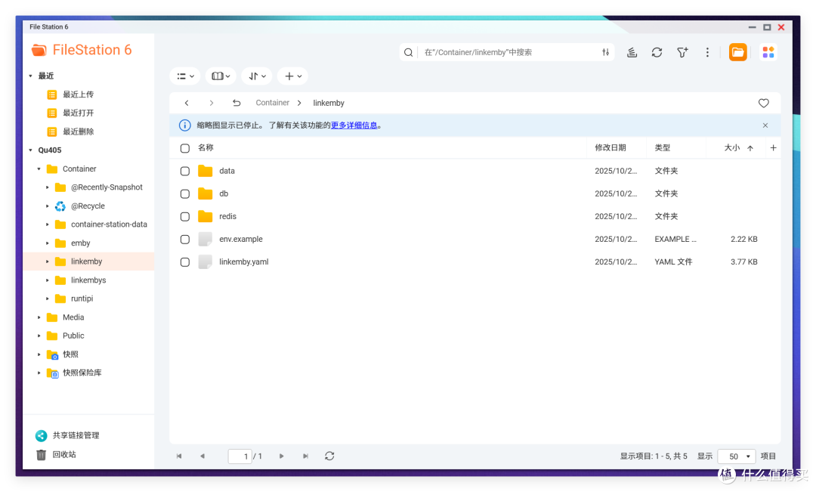The image size is (816, 492).
Task: Check the linkemby.yaml file checkbox
Action: pyautogui.click(x=185, y=262)
